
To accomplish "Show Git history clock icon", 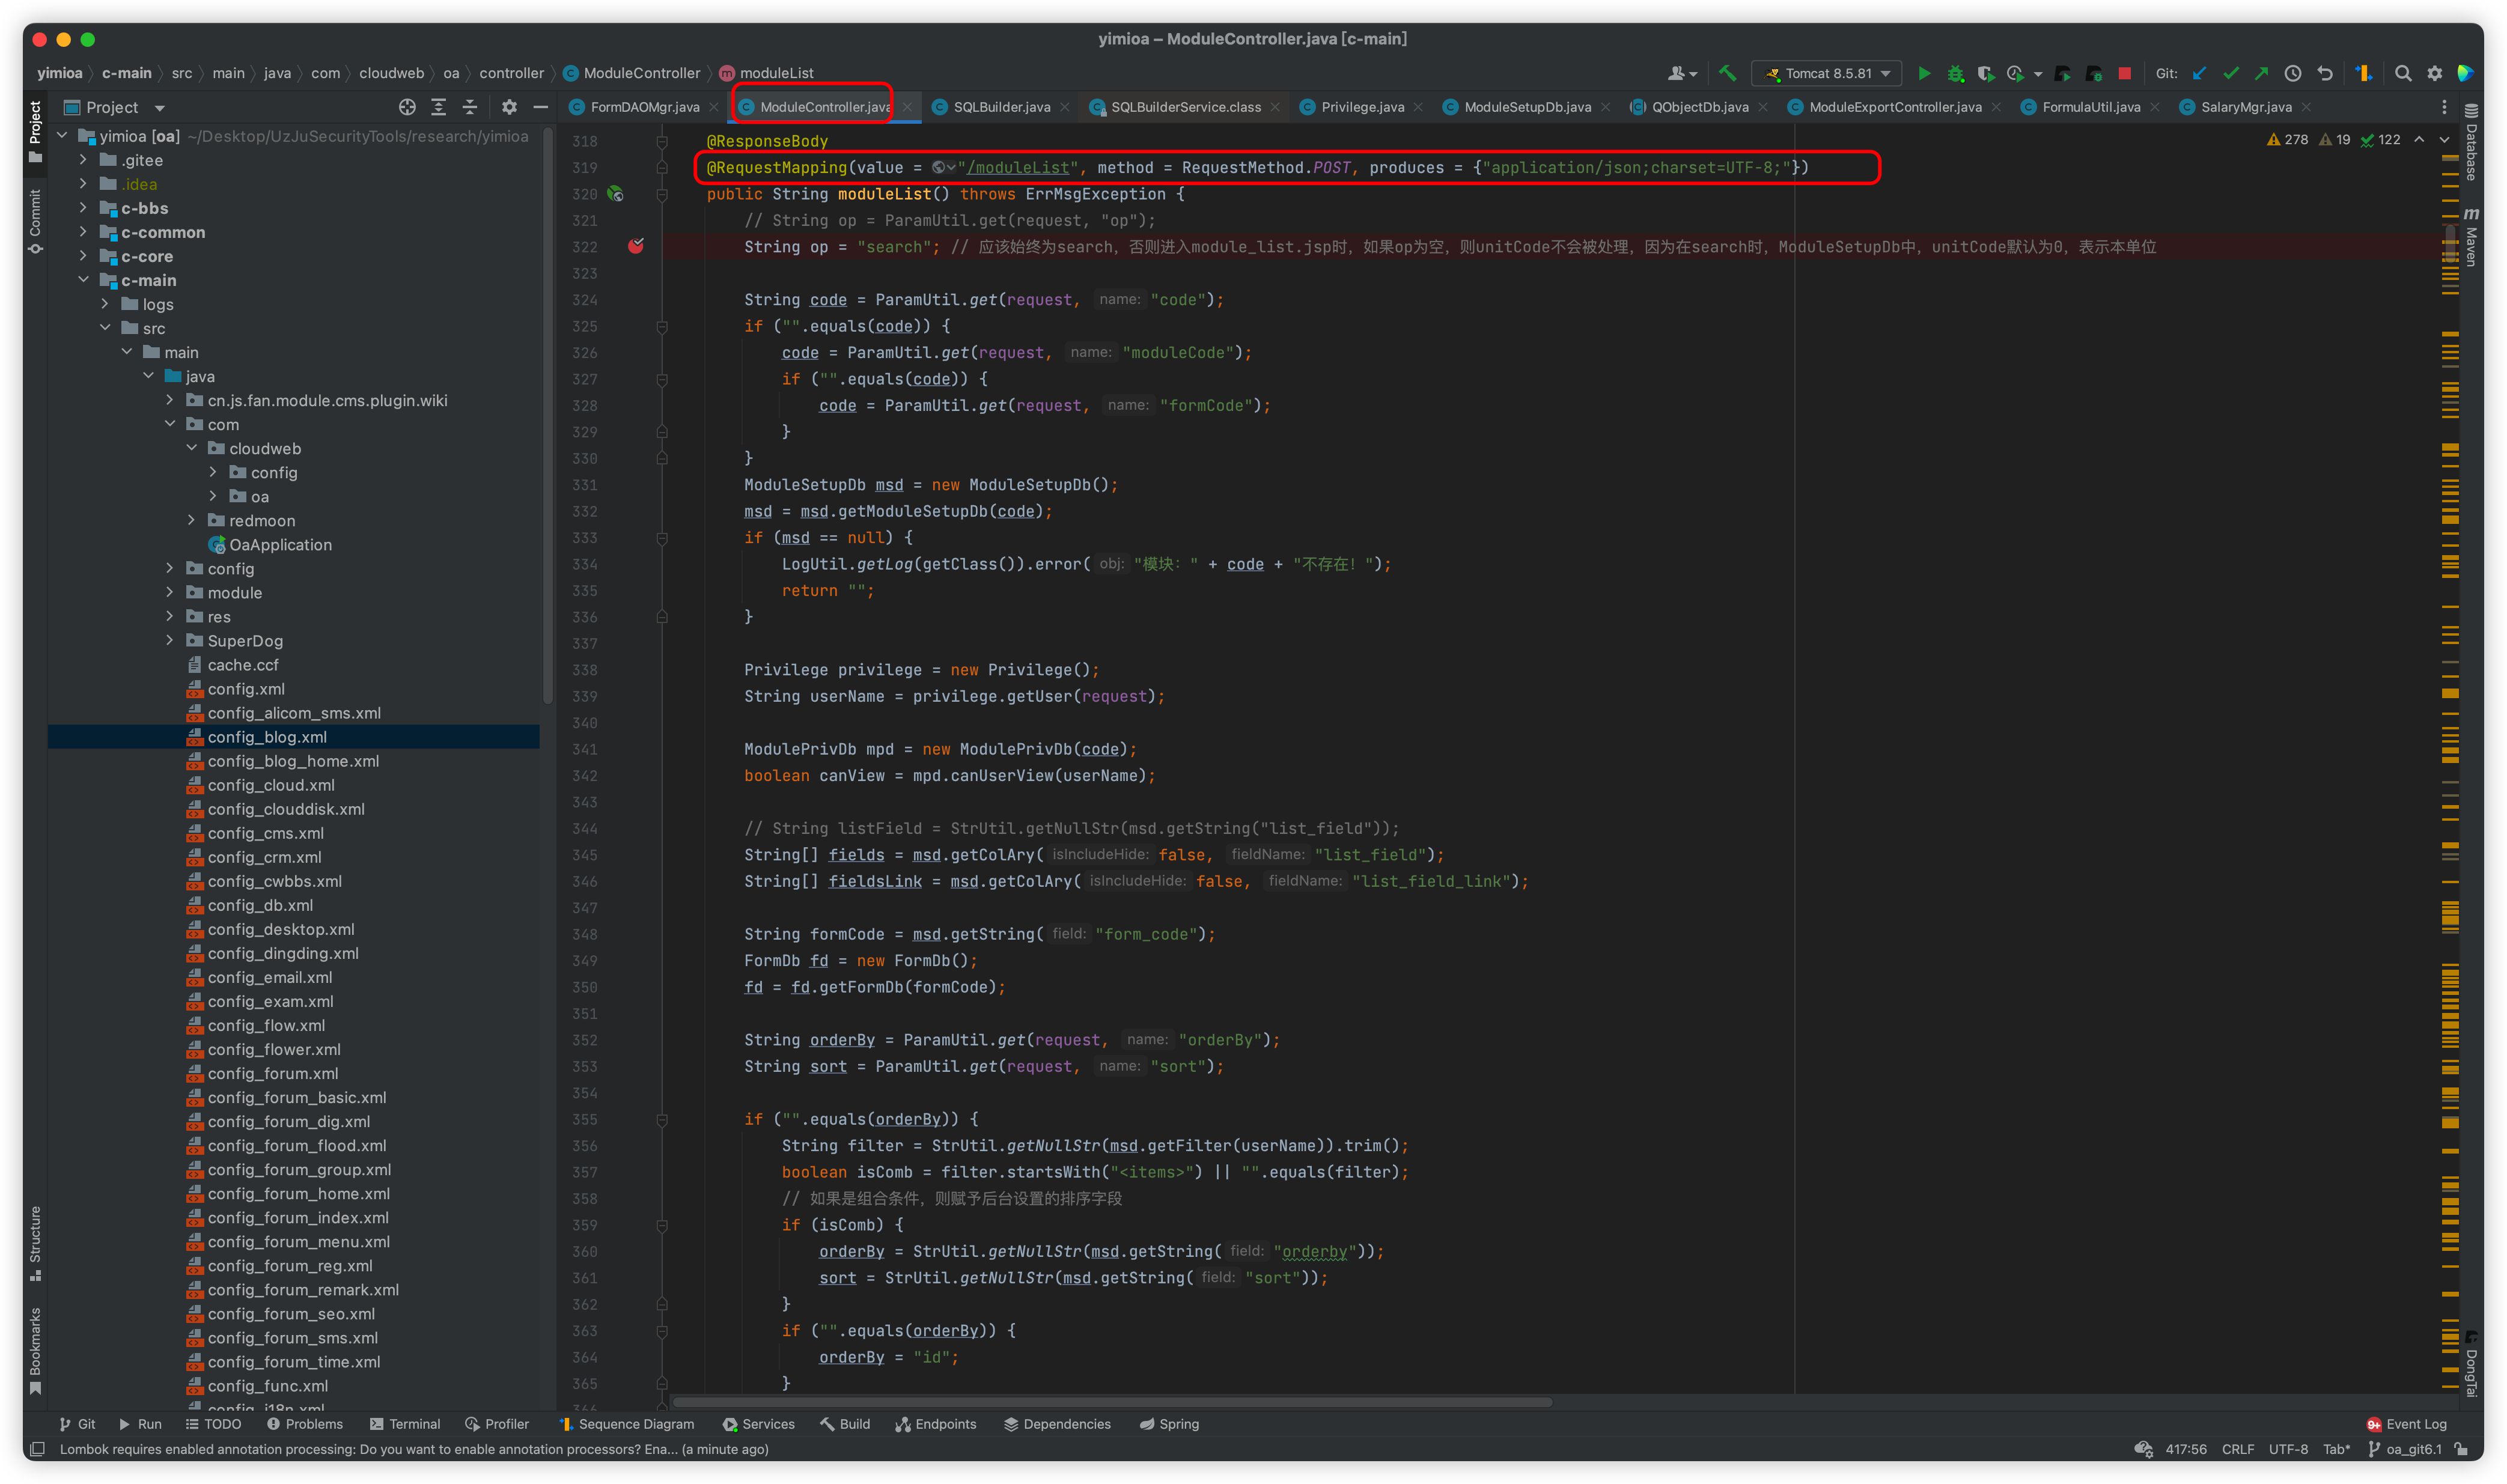I will coord(2293,73).
